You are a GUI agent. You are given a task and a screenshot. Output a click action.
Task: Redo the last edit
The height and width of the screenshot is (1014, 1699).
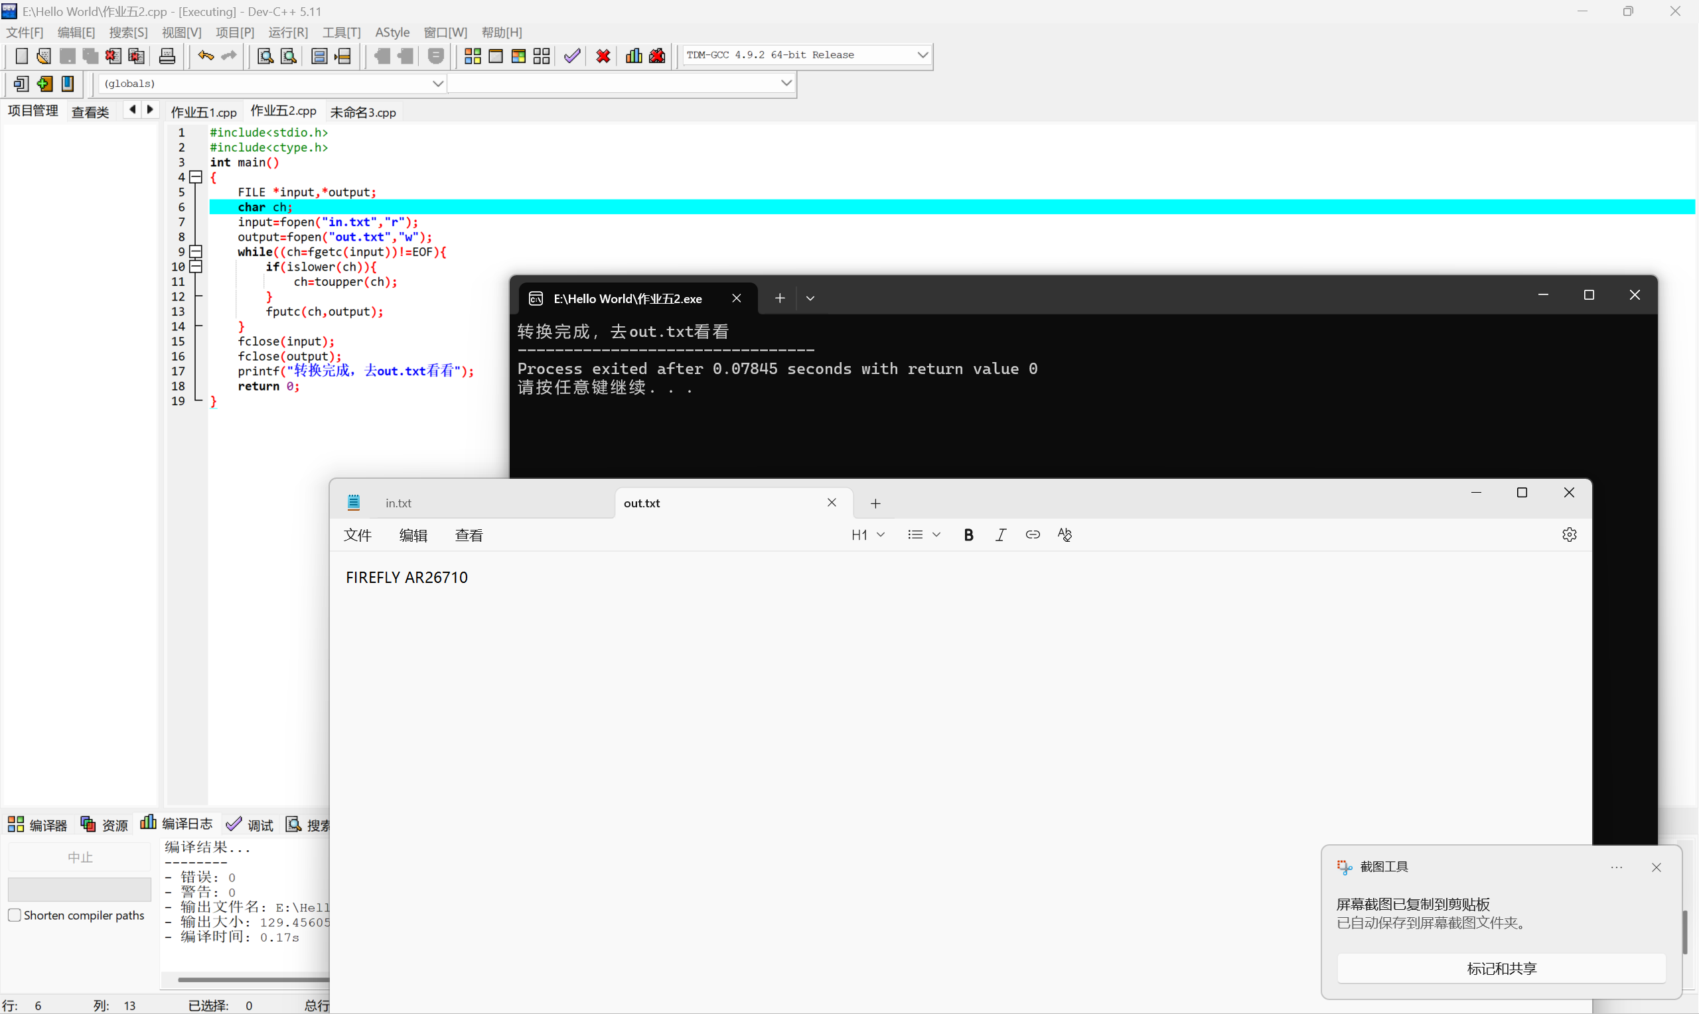[x=228, y=55]
